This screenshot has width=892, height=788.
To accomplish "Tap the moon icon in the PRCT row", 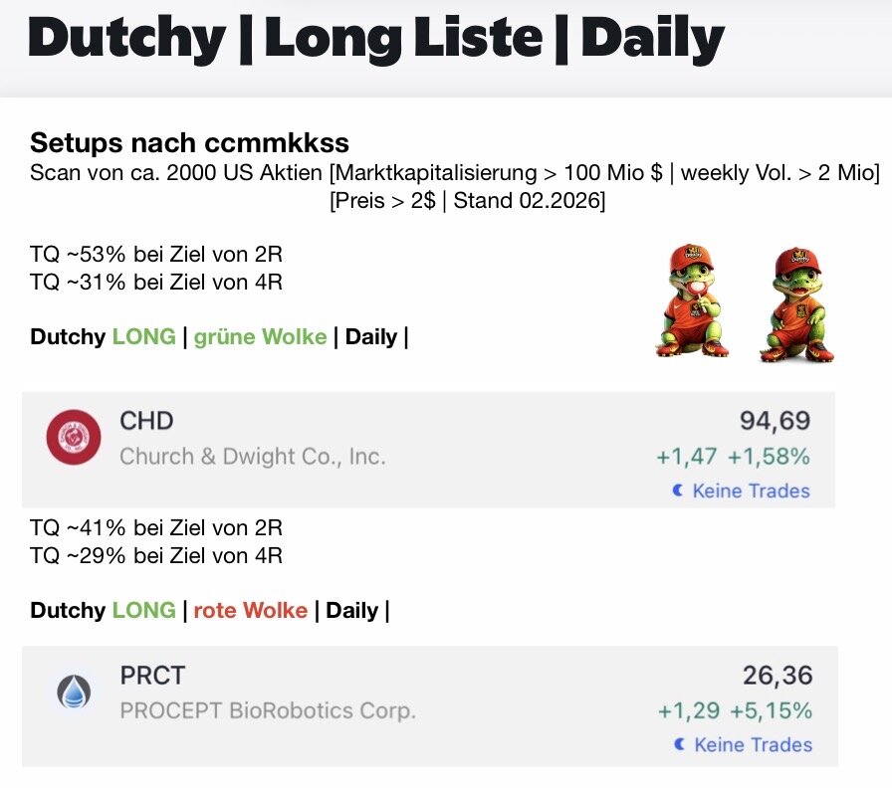I will (x=680, y=744).
